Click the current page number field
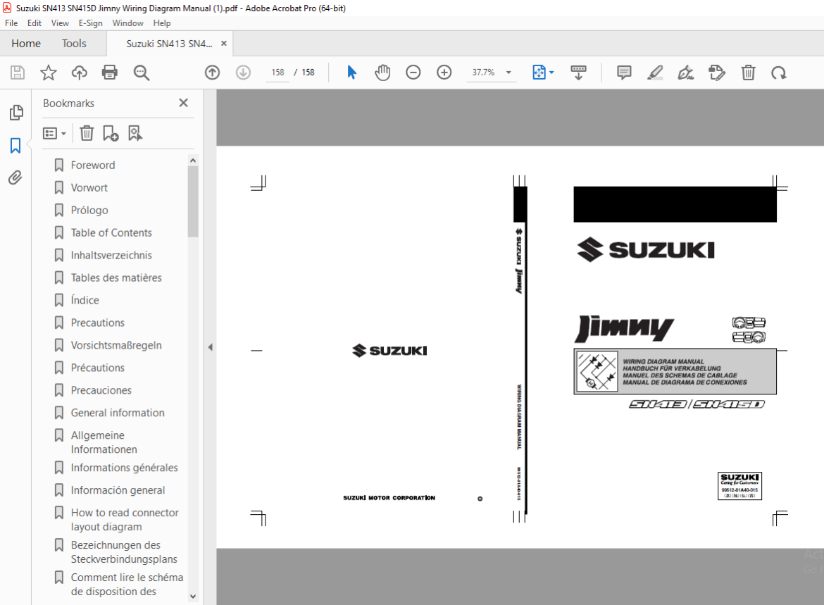The width and height of the screenshot is (824, 605). pyautogui.click(x=277, y=73)
